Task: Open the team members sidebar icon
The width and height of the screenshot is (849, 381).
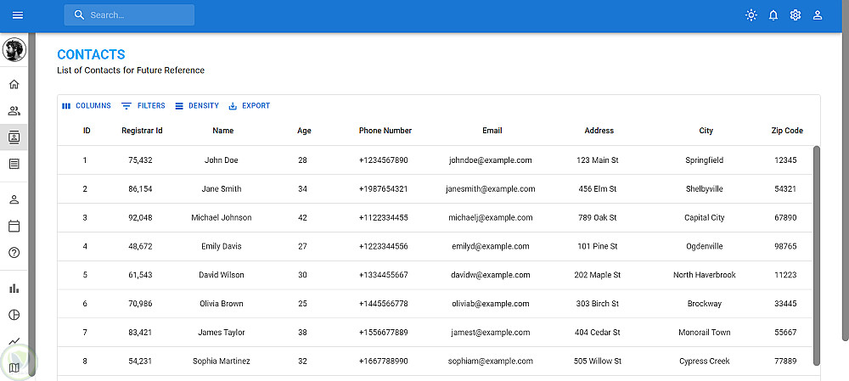Action: click(x=14, y=110)
